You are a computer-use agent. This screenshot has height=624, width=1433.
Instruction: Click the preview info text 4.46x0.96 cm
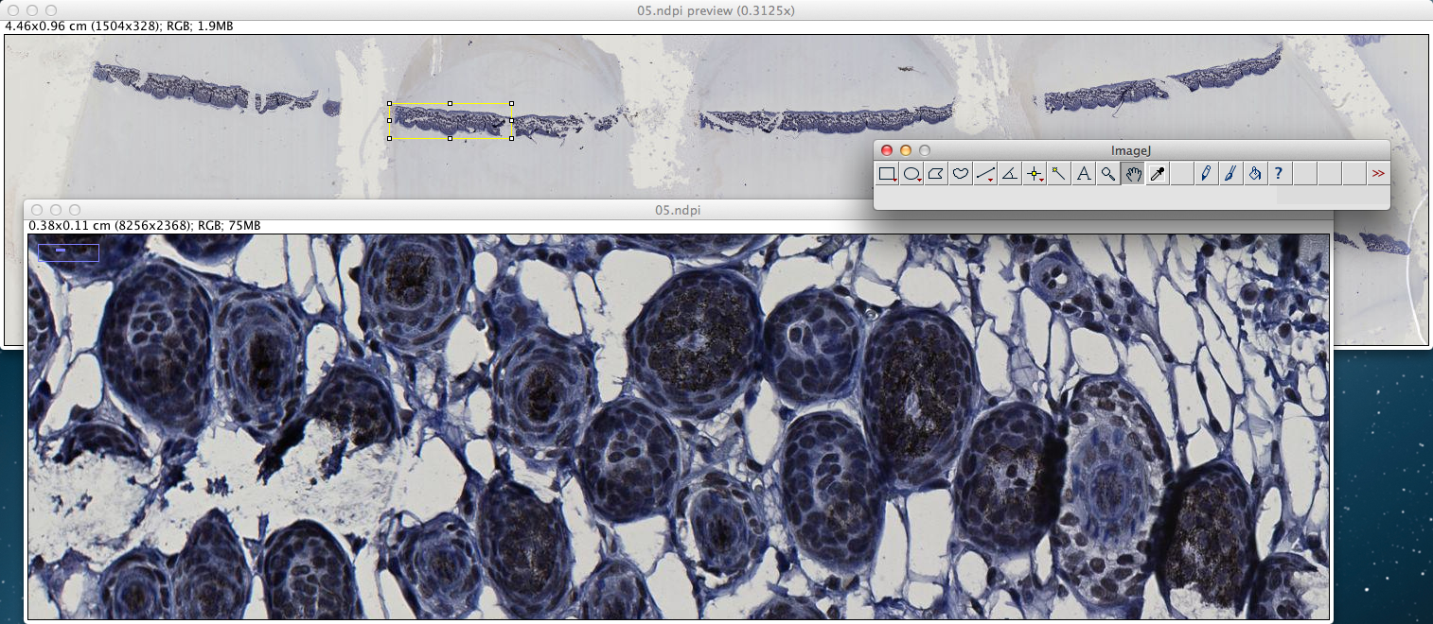(119, 26)
